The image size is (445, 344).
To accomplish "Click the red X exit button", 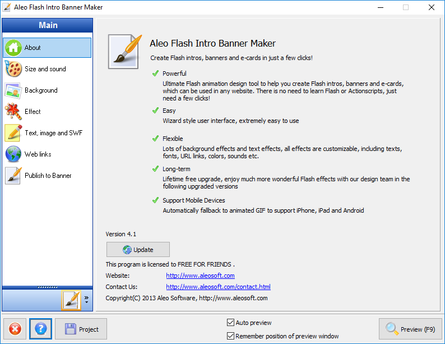I will tap(15, 329).
